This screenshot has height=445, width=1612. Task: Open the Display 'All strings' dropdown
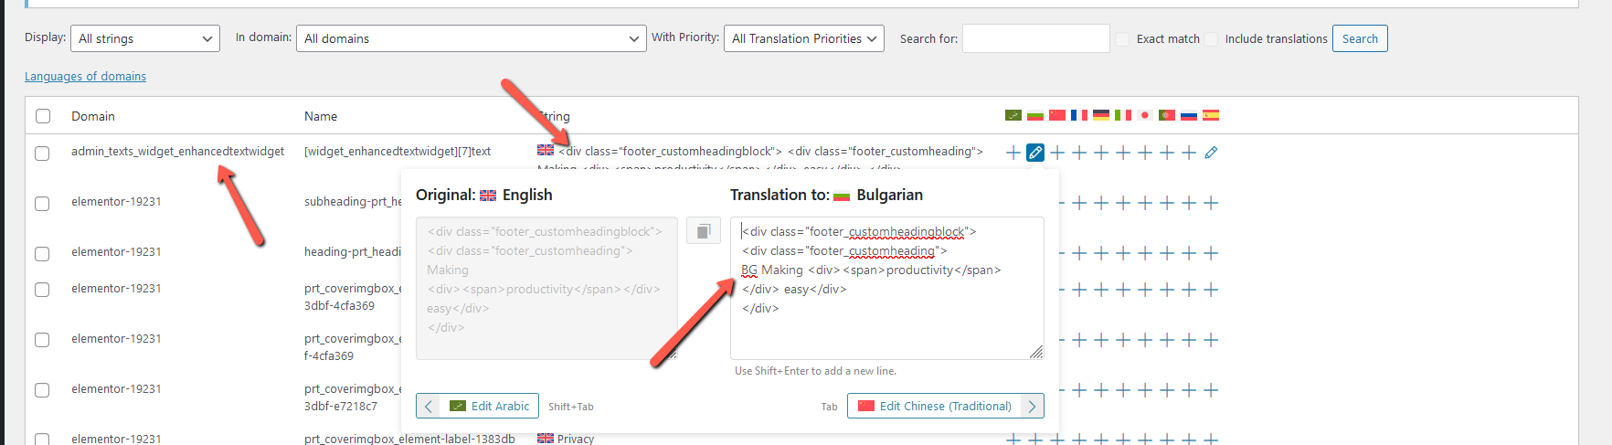pyautogui.click(x=145, y=38)
